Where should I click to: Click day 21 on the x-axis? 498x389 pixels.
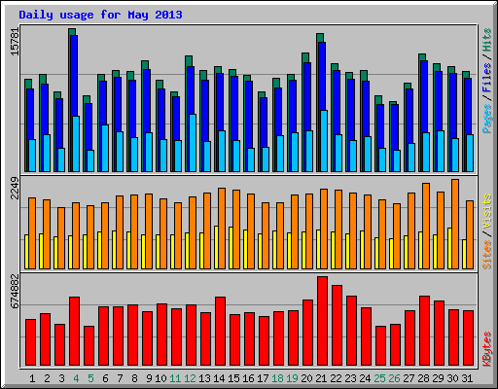tap(321, 378)
